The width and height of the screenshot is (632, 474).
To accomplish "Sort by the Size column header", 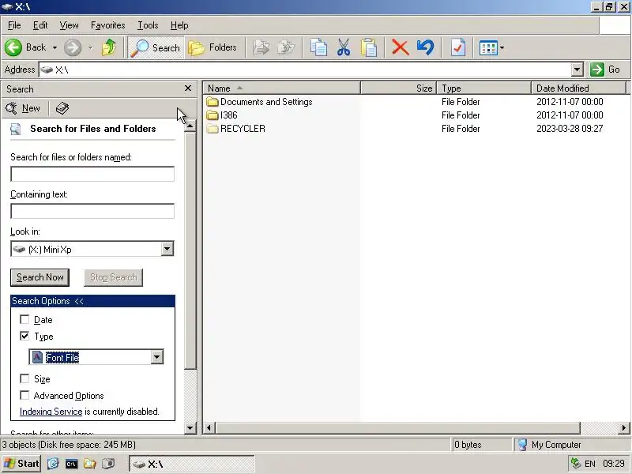I will pos(399,88).
